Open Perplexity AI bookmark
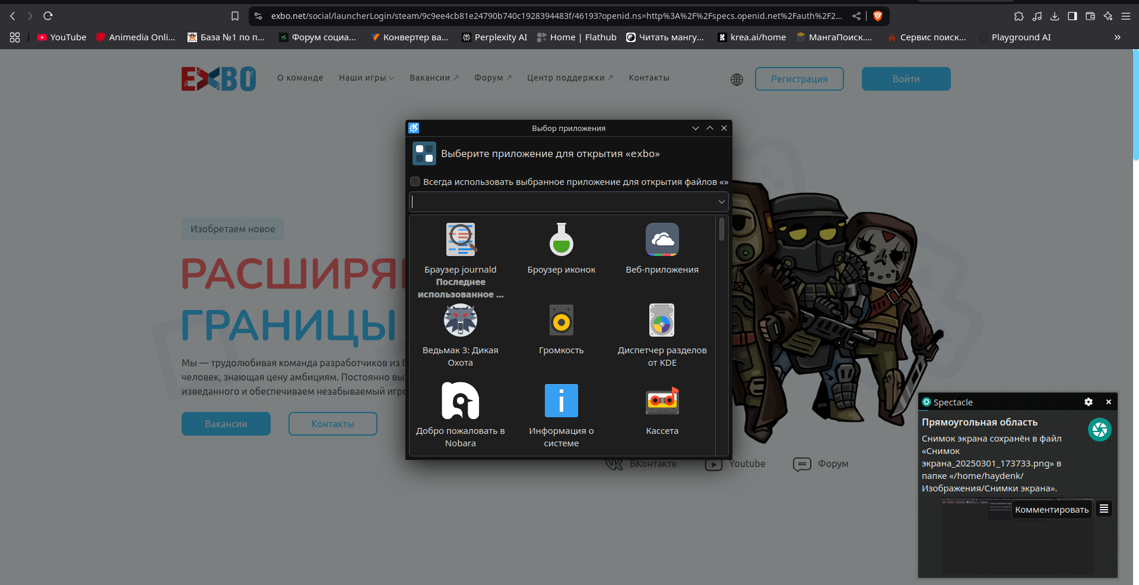Viewport: 1139px width, 585px height. pos(494,37)
